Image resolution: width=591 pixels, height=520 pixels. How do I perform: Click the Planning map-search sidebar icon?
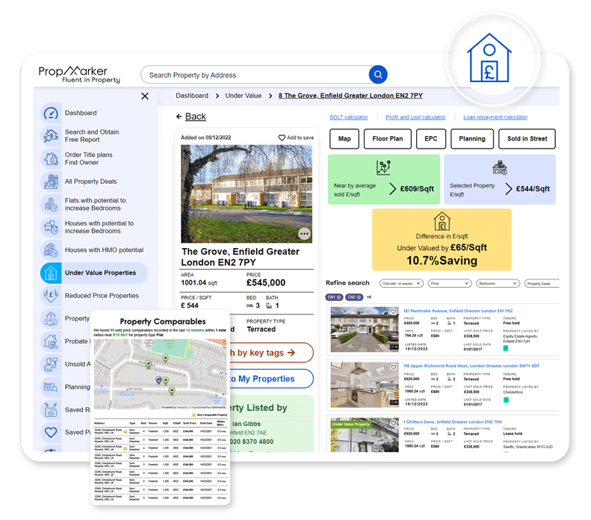51,386
